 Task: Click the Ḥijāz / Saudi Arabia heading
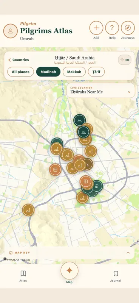pos(75,58)
